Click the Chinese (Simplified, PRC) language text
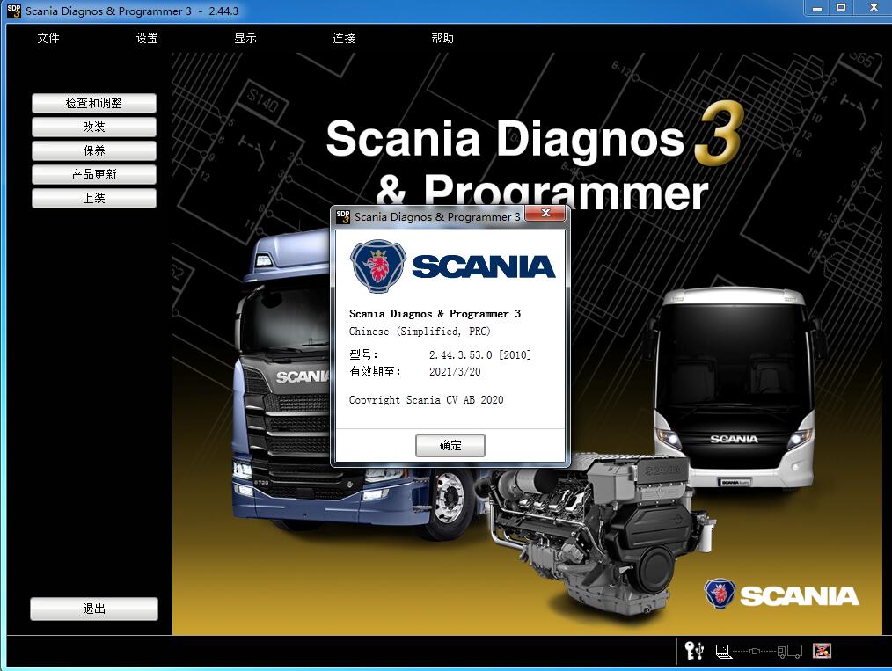 pos(420,332)
